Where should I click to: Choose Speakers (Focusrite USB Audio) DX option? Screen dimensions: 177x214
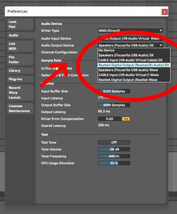click(134, 55)
